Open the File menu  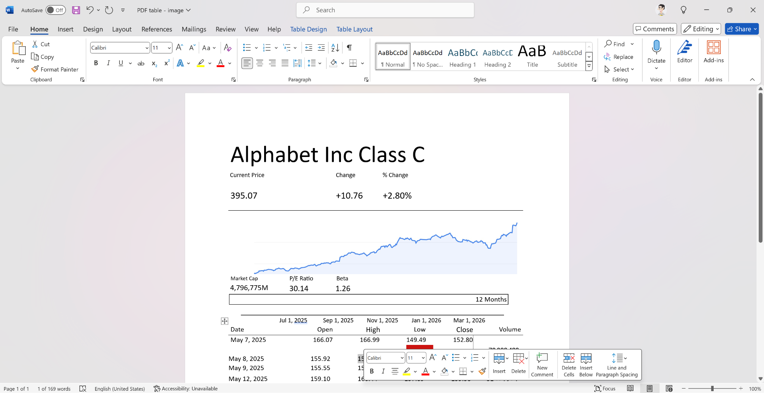(x=13, y=29)
